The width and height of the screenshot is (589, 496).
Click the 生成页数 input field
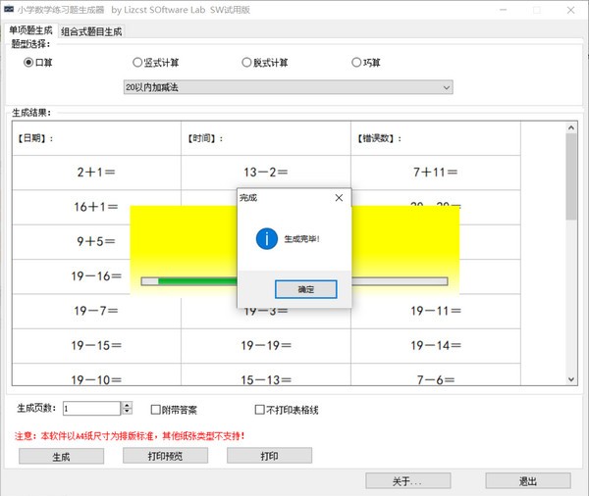tap(90, 409)
